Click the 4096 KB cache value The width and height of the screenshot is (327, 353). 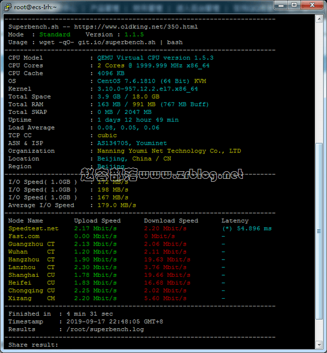(111, 73)
